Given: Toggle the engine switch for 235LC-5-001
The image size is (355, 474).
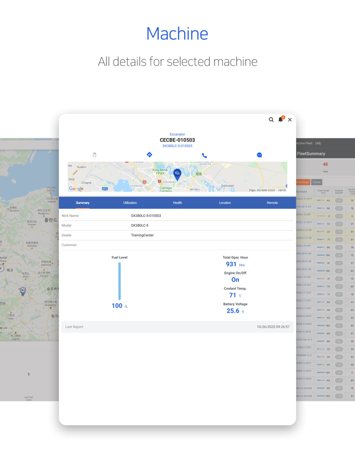Looking at the screenshot, I should click(339, 247).
